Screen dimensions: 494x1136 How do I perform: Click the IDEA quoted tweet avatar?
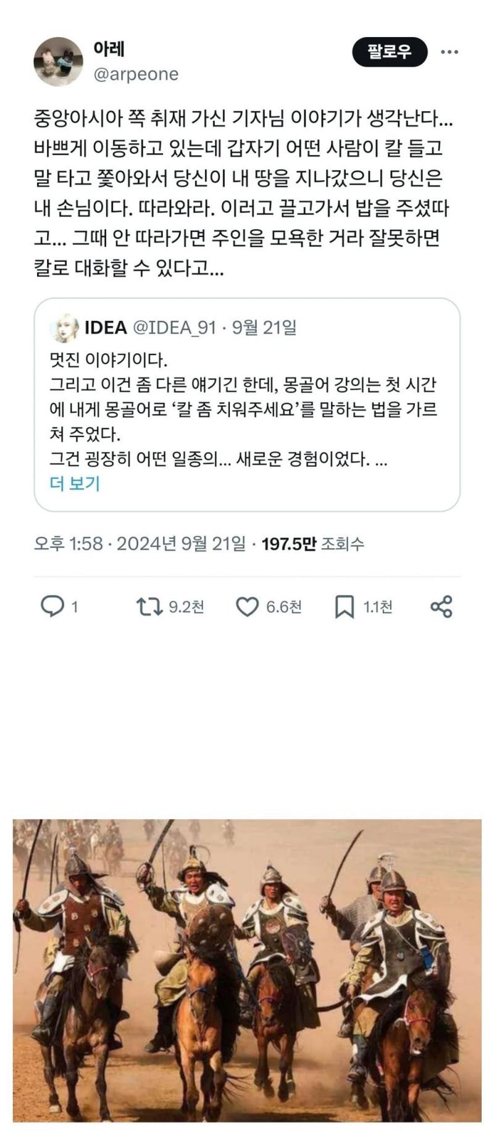(x=64, y=328)
